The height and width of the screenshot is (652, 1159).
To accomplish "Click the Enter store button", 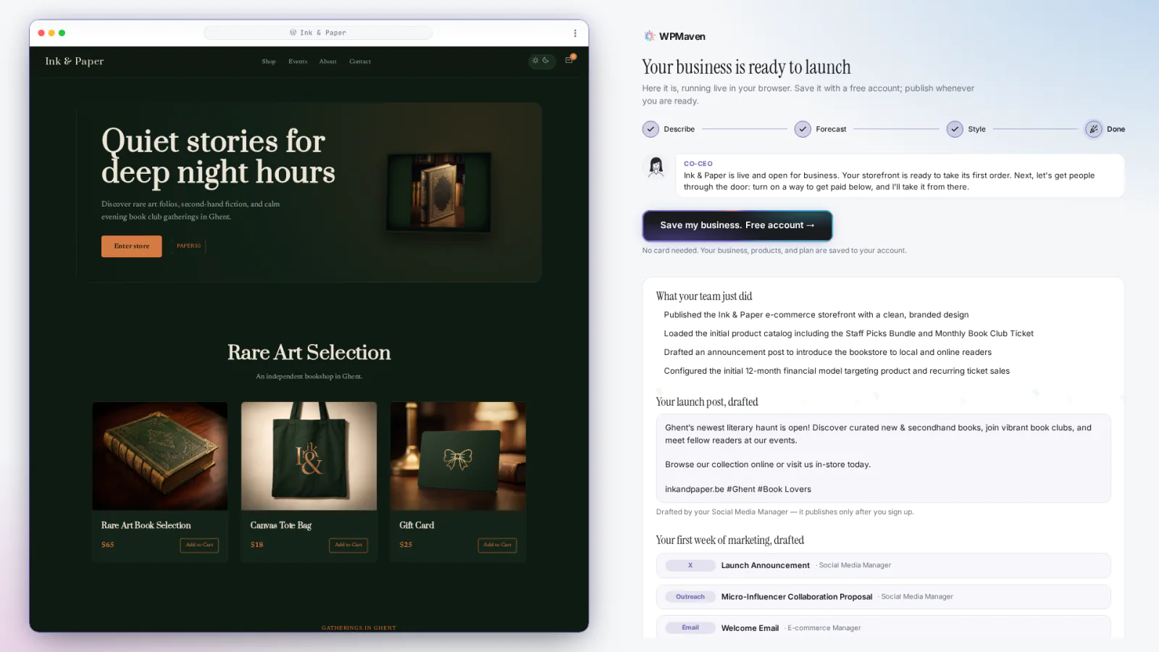I will tap(132, 246).
